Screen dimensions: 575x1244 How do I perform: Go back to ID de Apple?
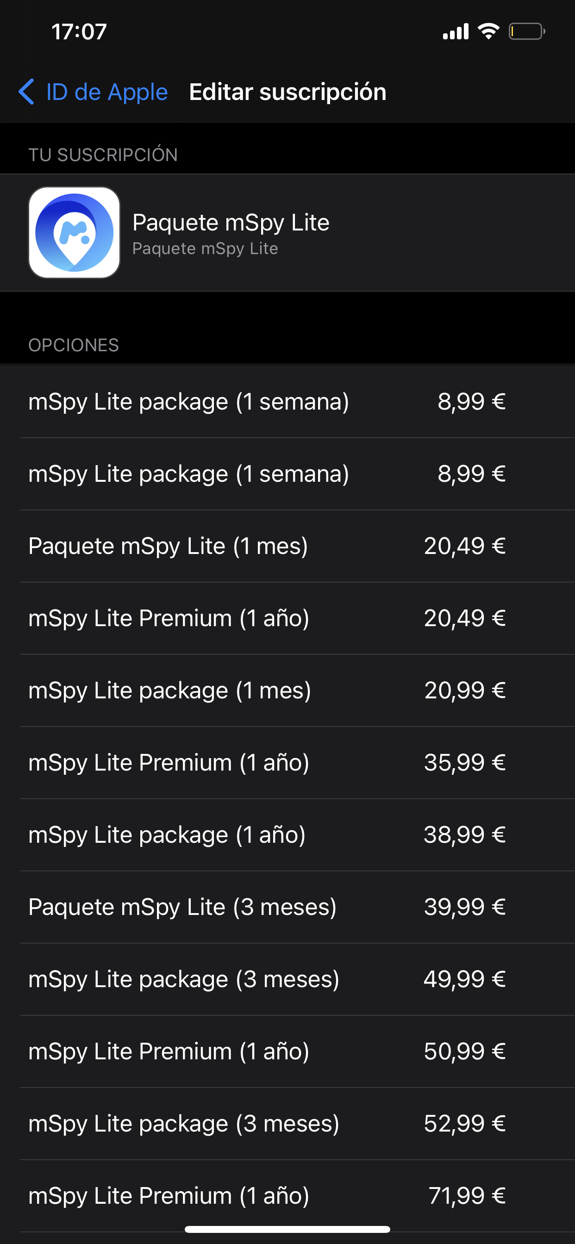106,92
